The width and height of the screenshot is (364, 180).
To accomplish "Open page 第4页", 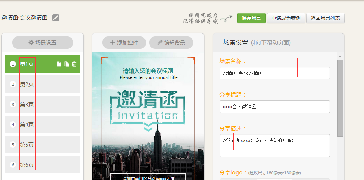I will [x=42, y=124].
